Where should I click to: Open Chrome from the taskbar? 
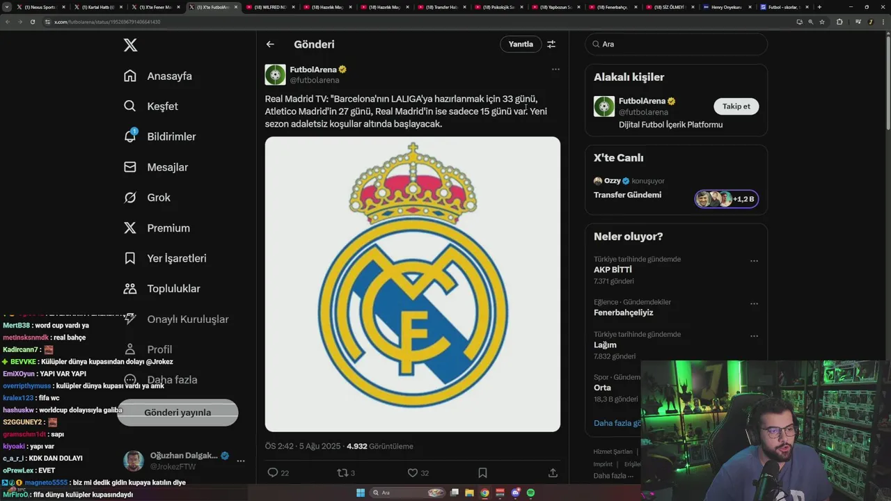pyautogui.click(x=485, y=493)
